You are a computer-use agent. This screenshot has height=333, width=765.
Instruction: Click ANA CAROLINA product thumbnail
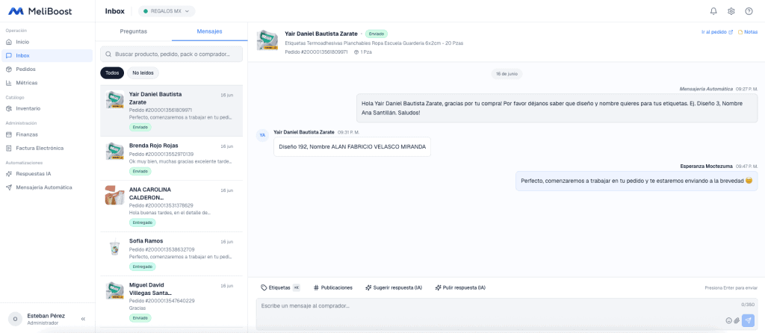(x=114, y=196)
